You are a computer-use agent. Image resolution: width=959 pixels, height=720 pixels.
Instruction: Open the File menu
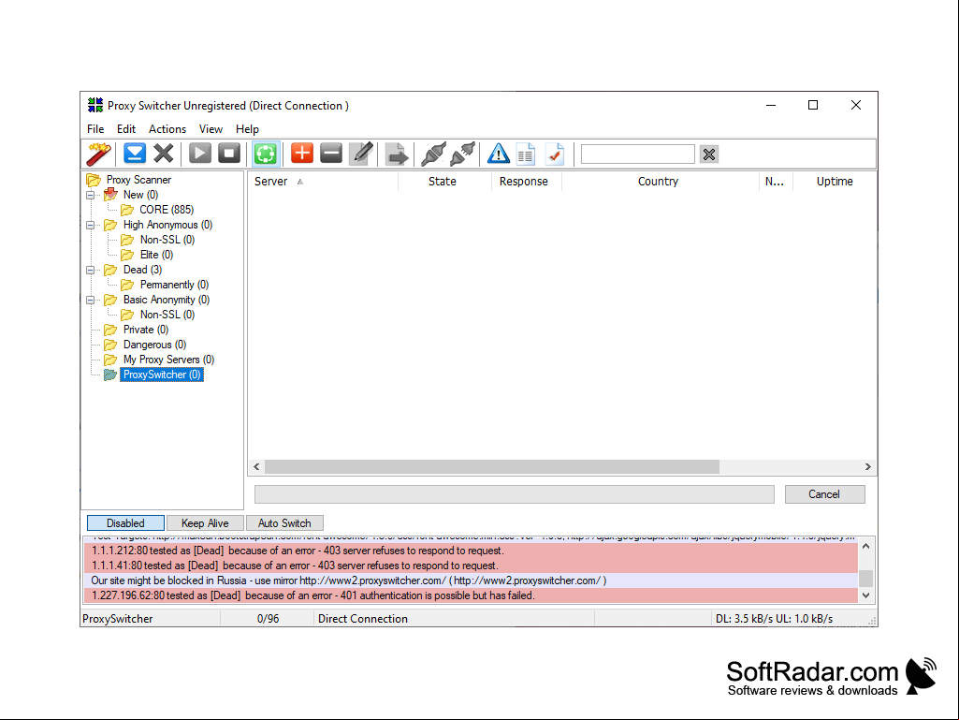pos(95,129)
